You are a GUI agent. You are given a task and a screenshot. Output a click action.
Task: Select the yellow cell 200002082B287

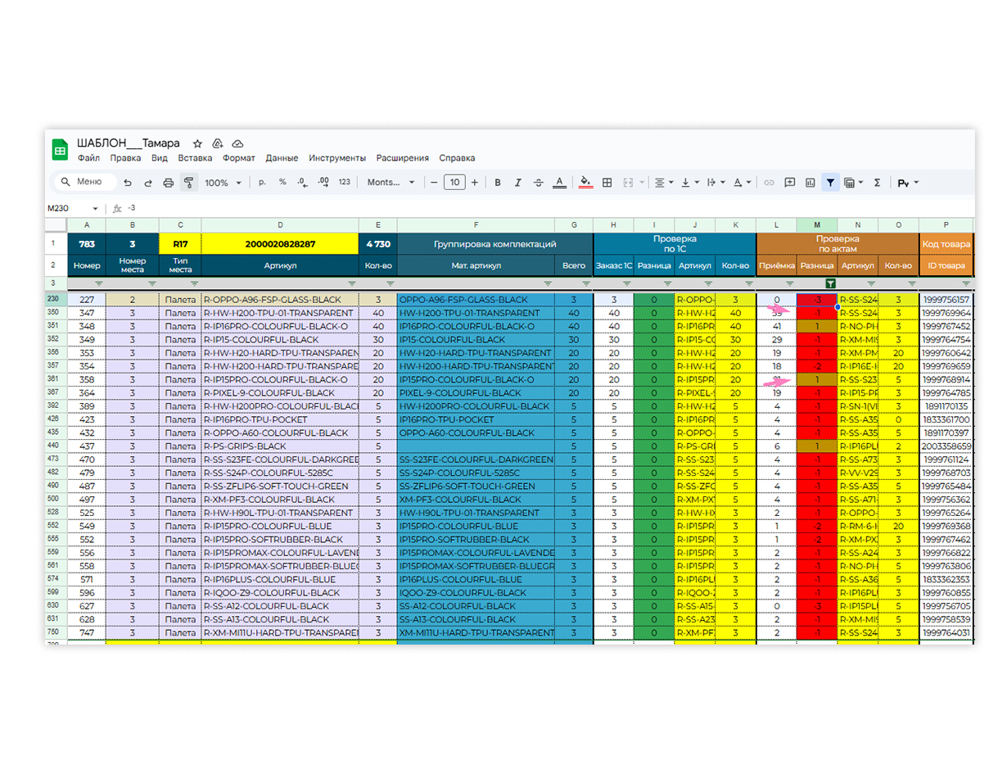pos(280,243)
